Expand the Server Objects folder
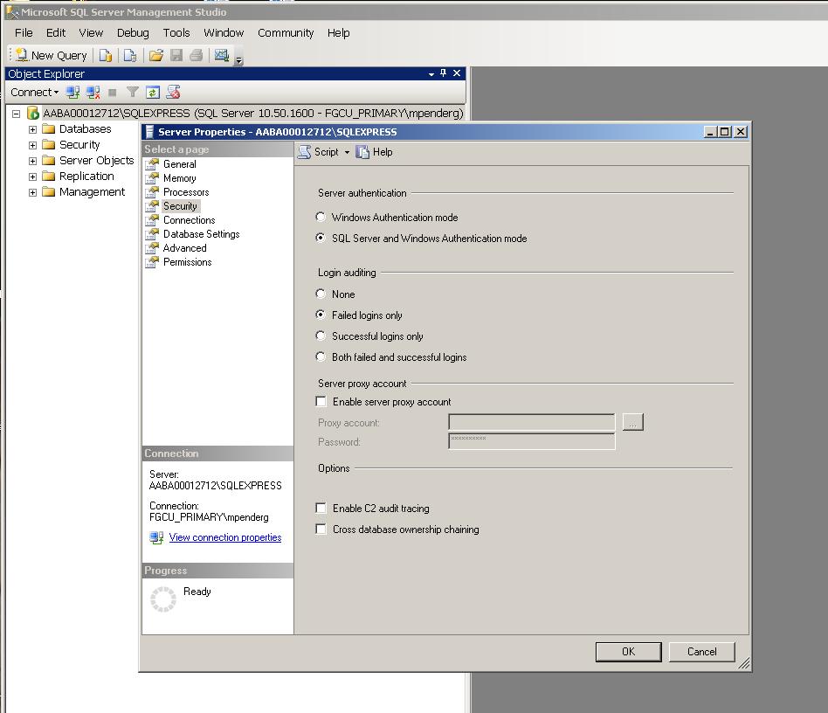The width and height of the screenshot is (828, 713). 32,161
